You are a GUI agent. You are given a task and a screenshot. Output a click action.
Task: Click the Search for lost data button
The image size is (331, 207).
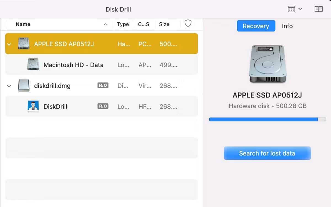pos(267,153)
